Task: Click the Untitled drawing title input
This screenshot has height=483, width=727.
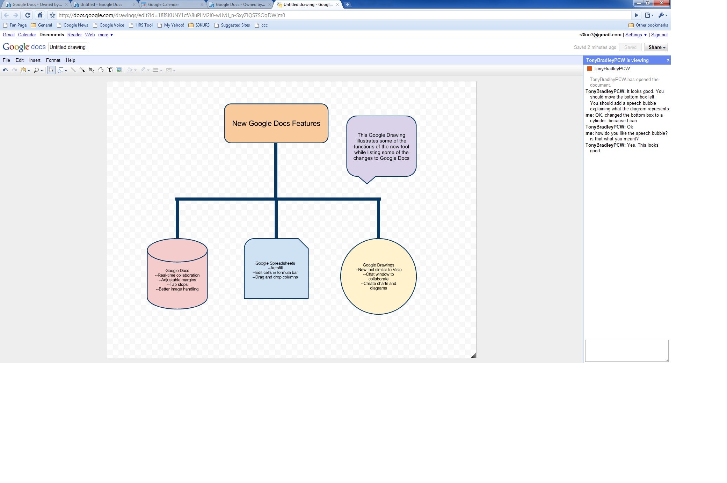Action: (67, 47)
